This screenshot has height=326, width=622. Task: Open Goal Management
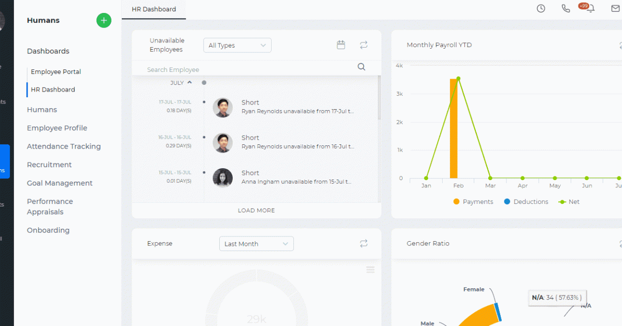pos(60,183)
